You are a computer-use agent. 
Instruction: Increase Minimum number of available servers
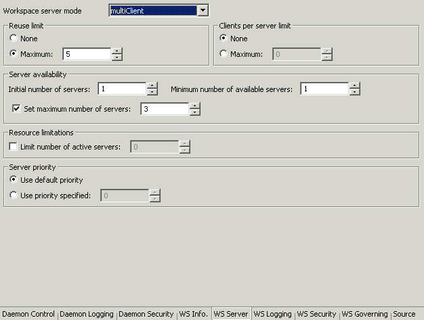point(354,86)
